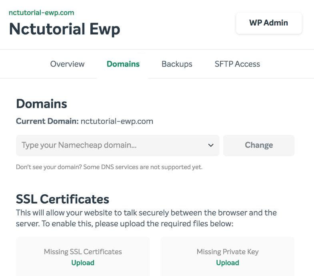Go to the SFTP Access tab
The image size is (314, 276).
237,64
